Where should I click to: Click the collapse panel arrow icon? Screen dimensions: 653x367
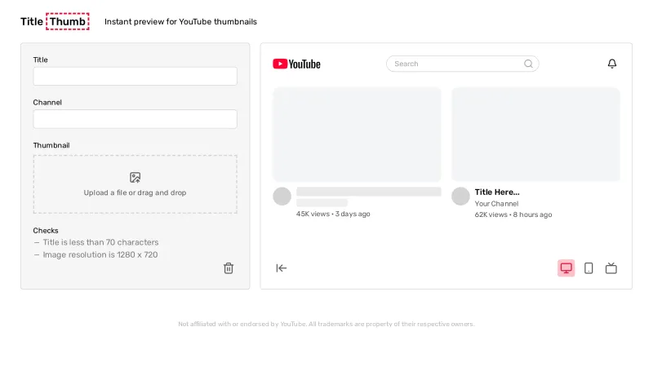[x=282, y=268]
